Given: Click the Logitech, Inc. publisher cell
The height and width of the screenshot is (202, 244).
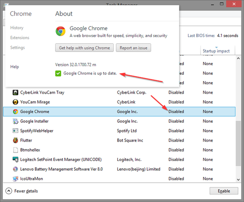Looking at the screenshot, I should click(129, 160).
